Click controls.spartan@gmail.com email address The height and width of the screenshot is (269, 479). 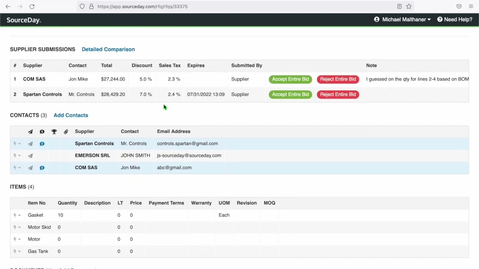187,143
